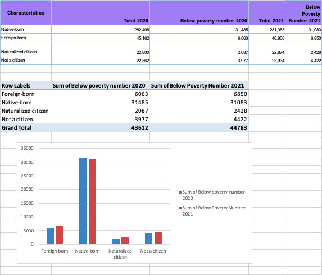Screen dimensions: 322x275
Task: Select the cell showing 2,428
Action: (303, 49)
